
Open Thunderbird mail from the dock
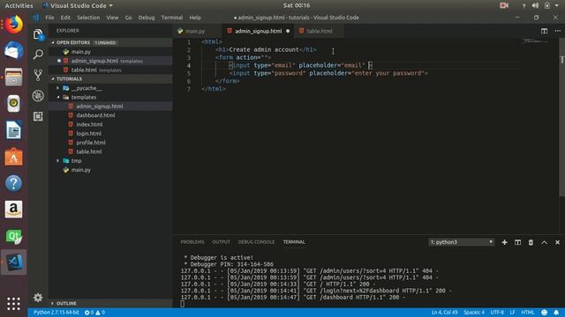14,50
